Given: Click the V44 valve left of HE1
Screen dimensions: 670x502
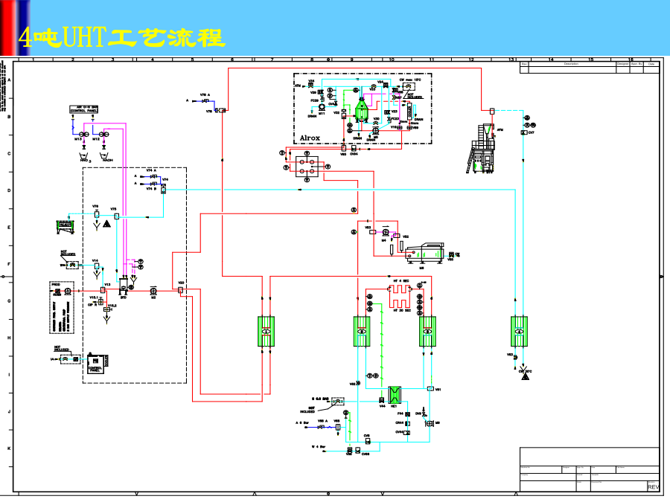Looking at the screenshot, I should [382, 400].
